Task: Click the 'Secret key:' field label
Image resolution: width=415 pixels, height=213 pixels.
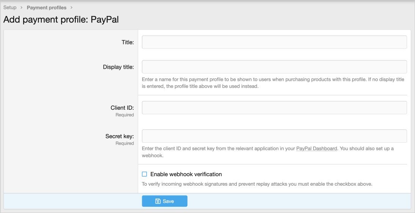Action: tap(119, 136)
